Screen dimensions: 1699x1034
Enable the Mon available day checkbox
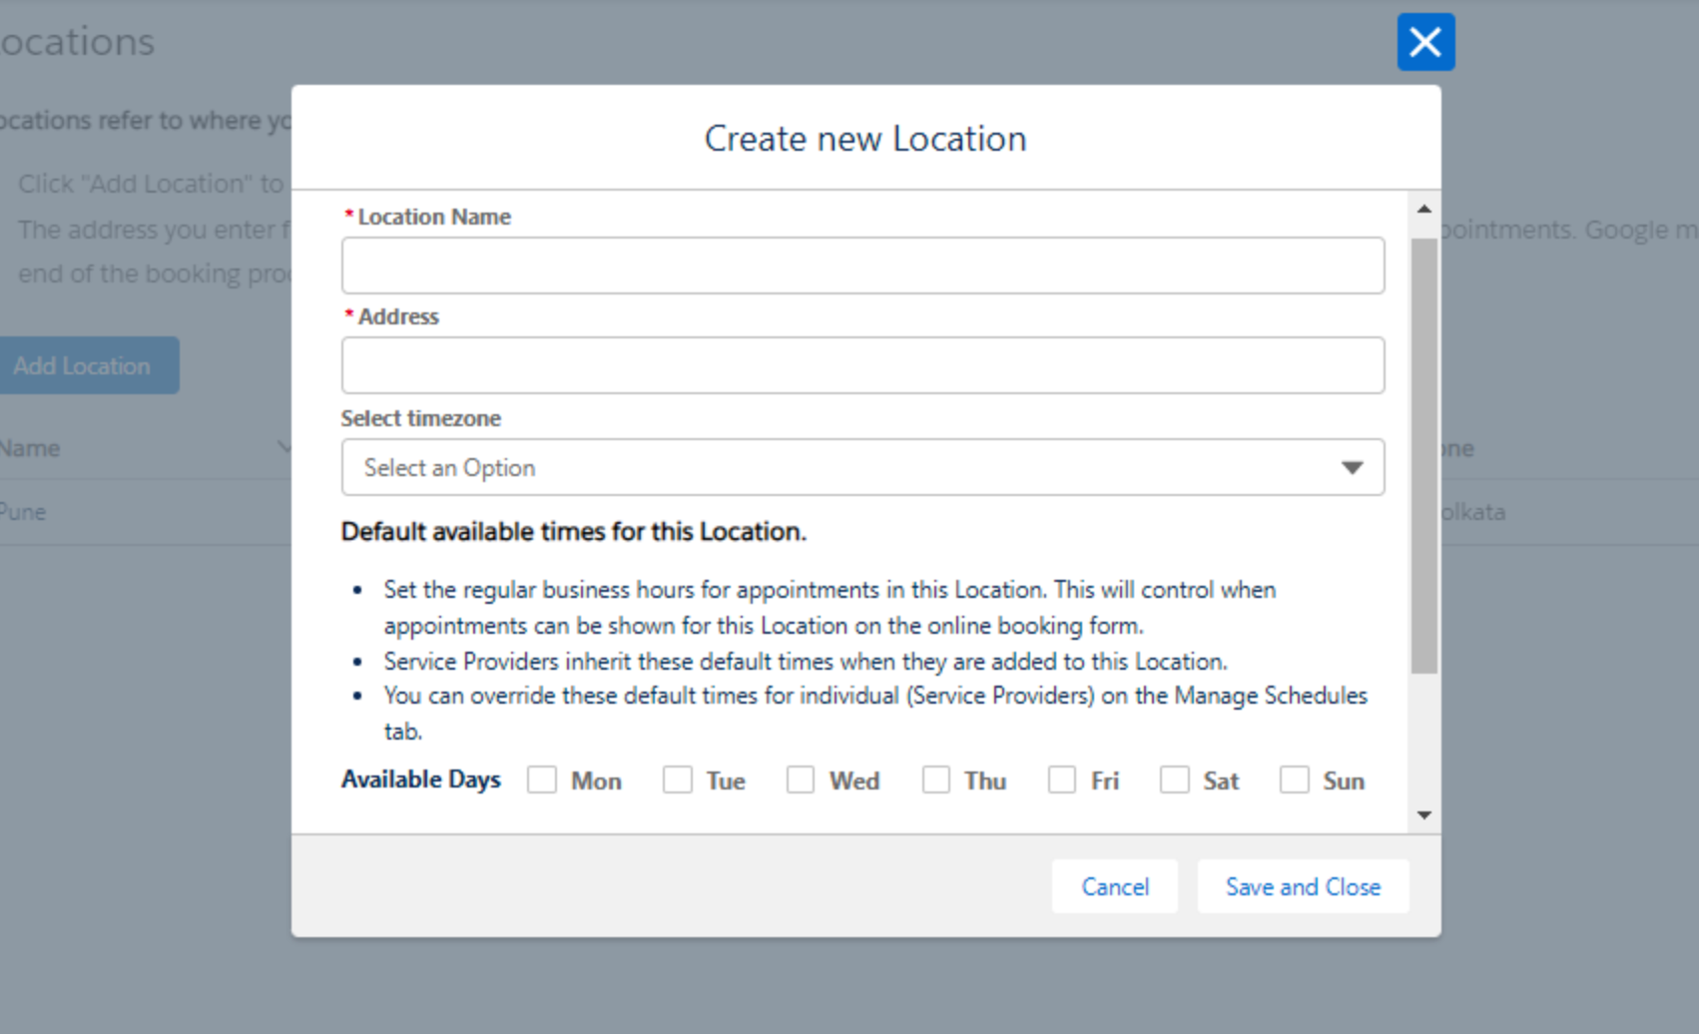point(542,779)
